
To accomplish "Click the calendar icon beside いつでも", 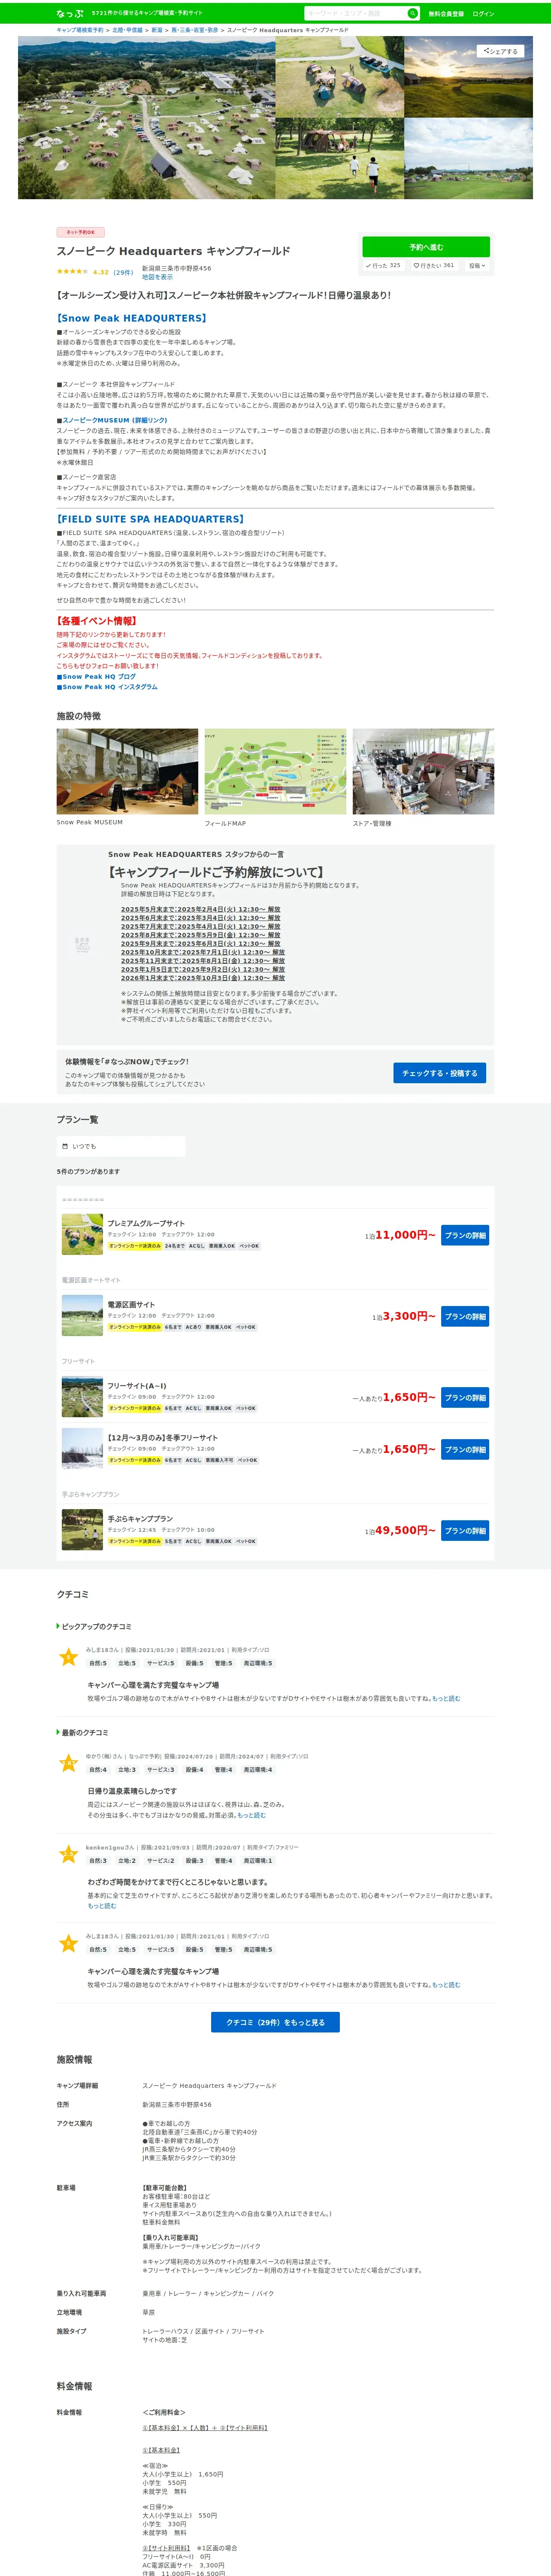I will point(65,1146).
